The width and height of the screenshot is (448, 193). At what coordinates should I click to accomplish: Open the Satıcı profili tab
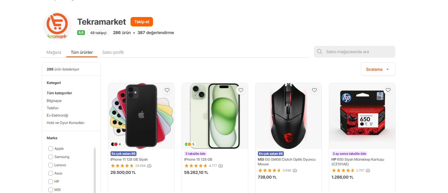click(x=113, y=52)
